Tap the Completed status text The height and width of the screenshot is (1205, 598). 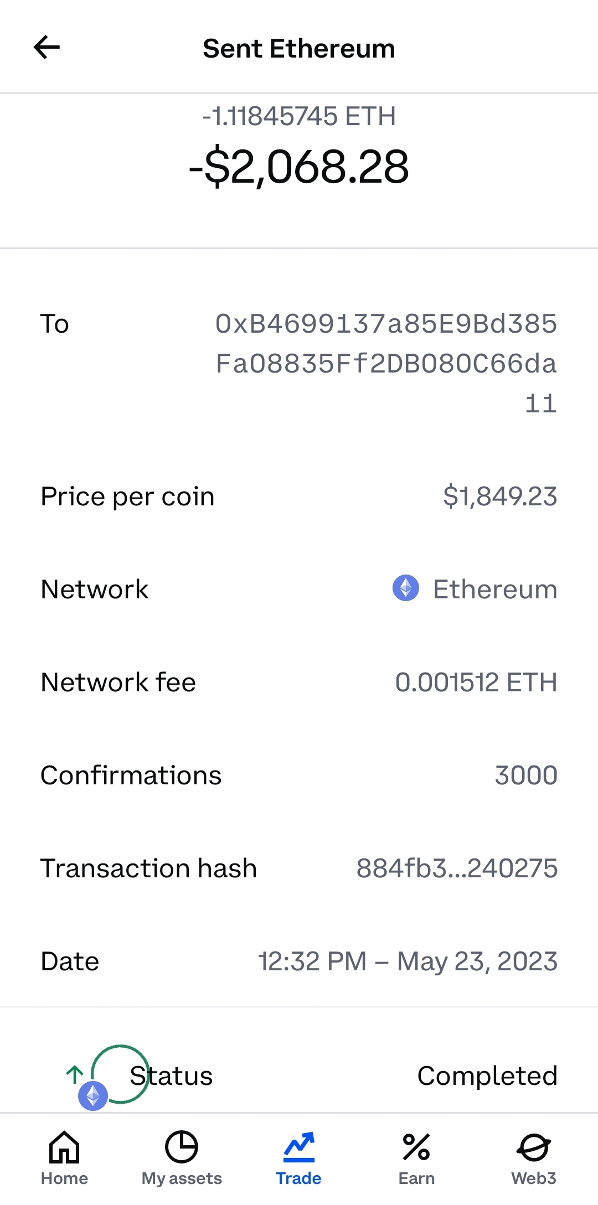487,1075
